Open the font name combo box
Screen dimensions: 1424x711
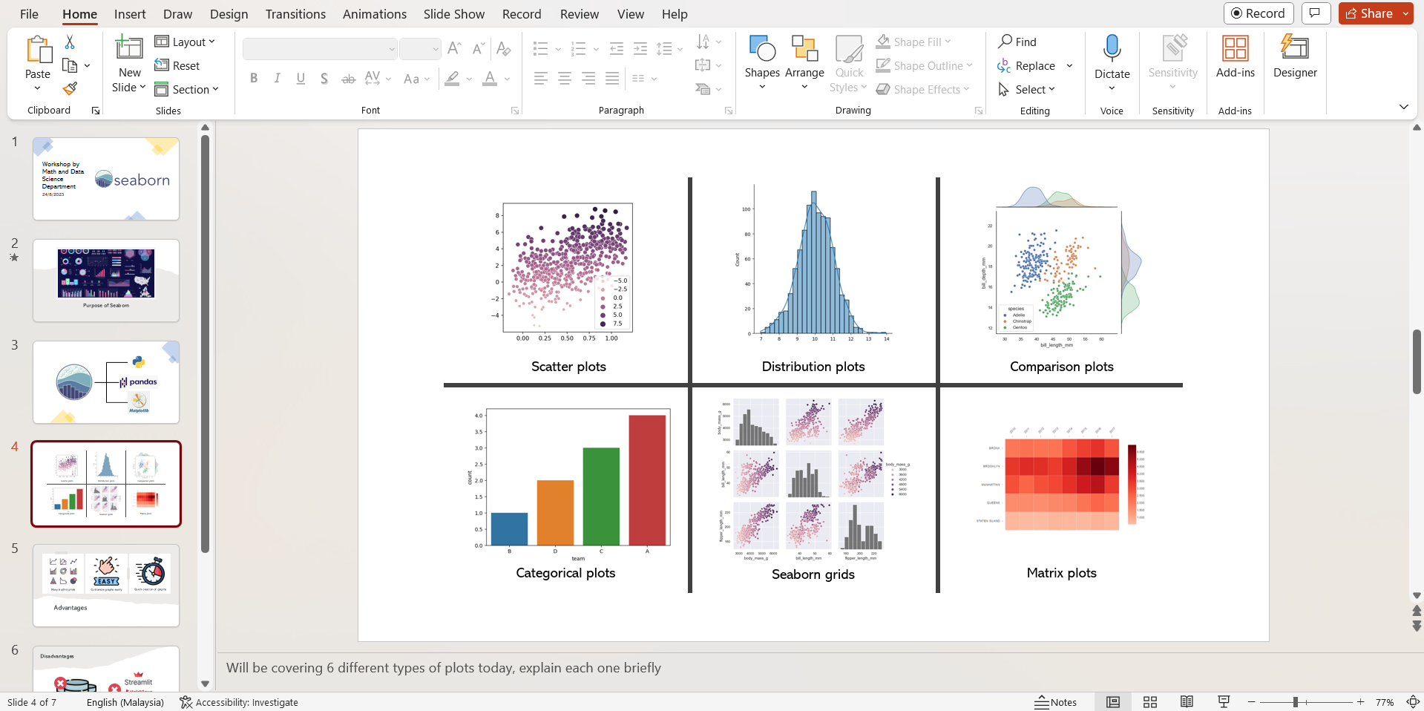pos(320,49)
